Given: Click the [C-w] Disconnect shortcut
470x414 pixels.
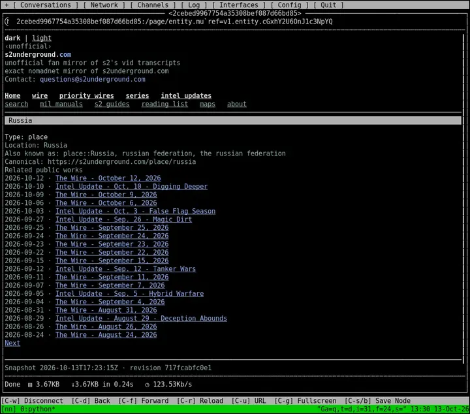Looking at the screenshot, I should pos(33,401).
